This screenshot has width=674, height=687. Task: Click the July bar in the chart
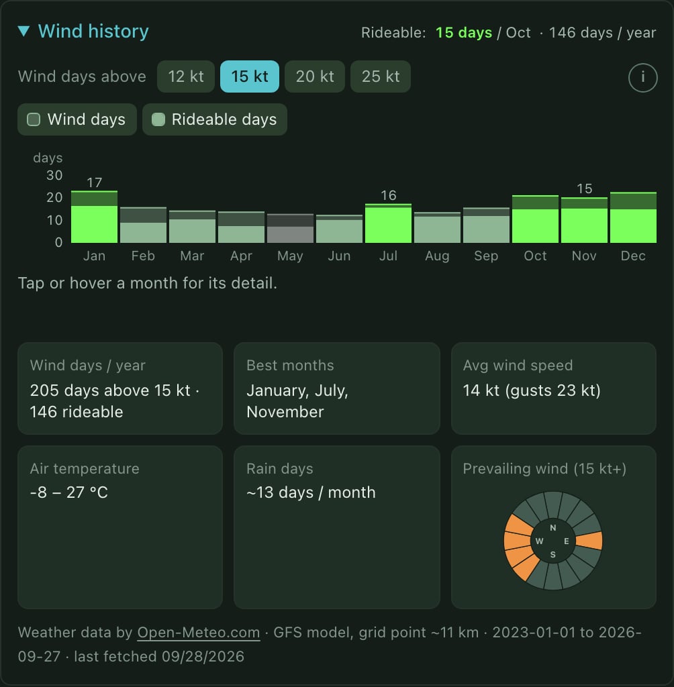click(389, 223)
